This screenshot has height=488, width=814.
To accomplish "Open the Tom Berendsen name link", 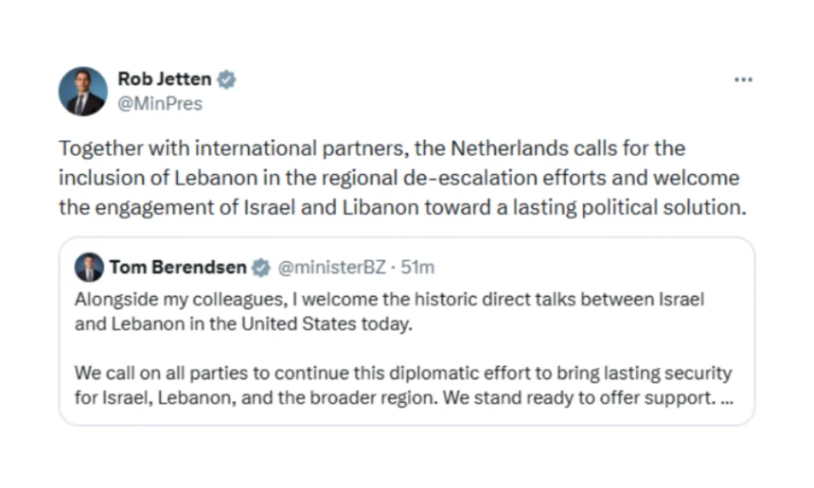I will pos(178,268).
